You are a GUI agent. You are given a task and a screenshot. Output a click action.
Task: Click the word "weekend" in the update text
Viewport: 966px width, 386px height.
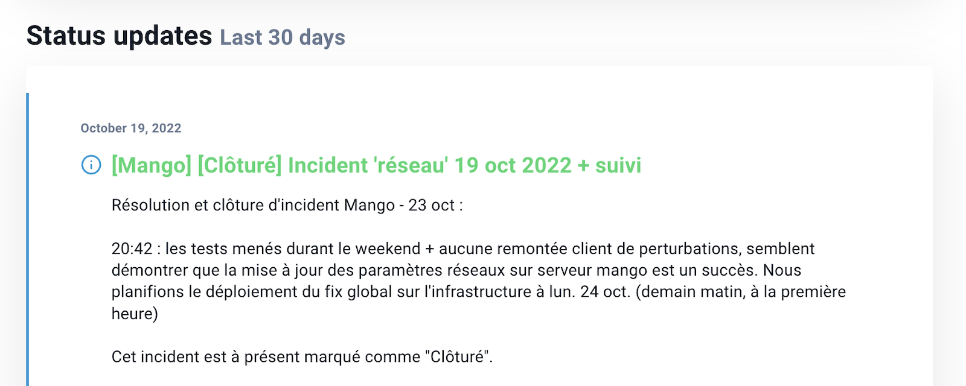coord(388,248)
